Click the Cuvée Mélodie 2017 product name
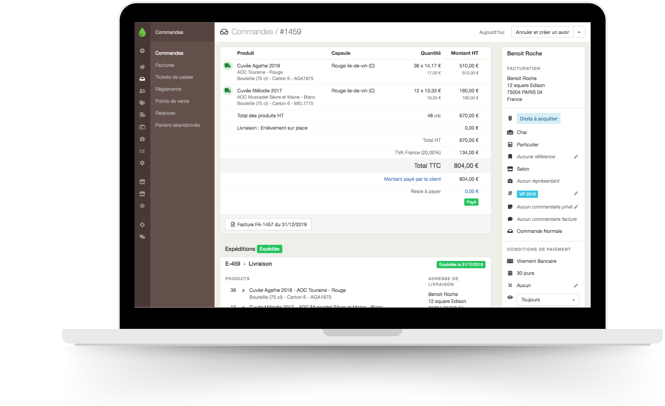 (259, 90)
